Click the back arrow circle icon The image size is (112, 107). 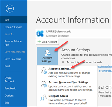(x=10, y=9)
